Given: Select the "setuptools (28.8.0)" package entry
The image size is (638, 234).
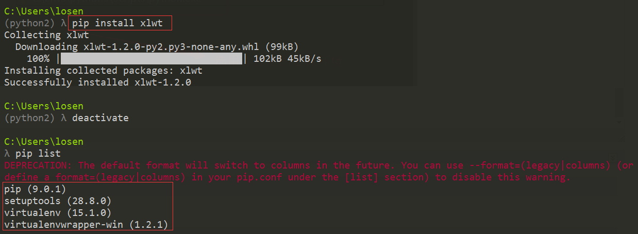Looking at the screenshot, I should click(57, 201).
